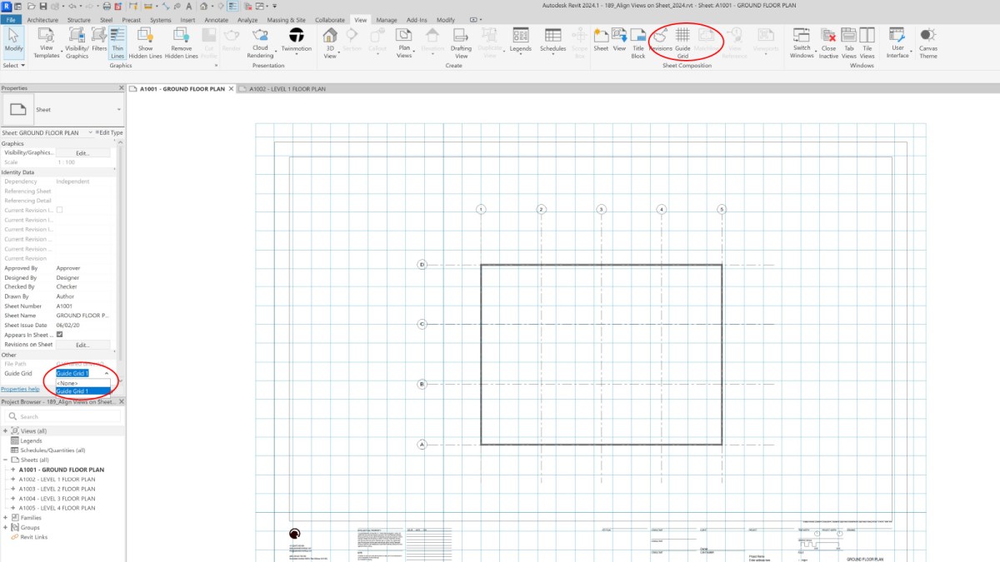The height and width of the screenshot is (562, 1000).
Task: Expand the Views (all) tree node
Action: (6, 430)
